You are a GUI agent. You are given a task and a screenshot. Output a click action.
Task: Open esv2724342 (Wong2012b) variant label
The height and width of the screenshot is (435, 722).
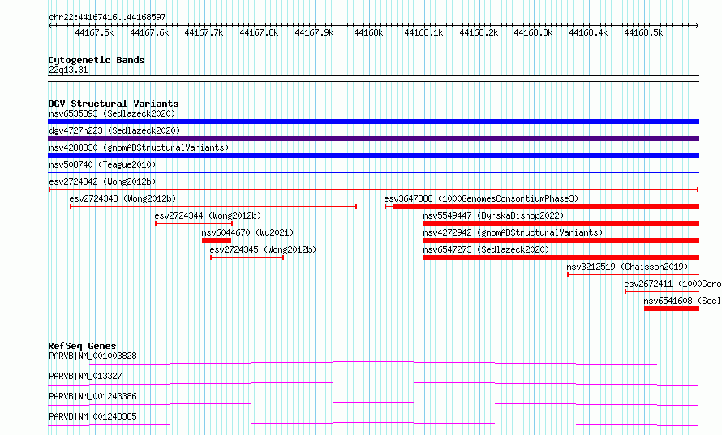point(102,181)
